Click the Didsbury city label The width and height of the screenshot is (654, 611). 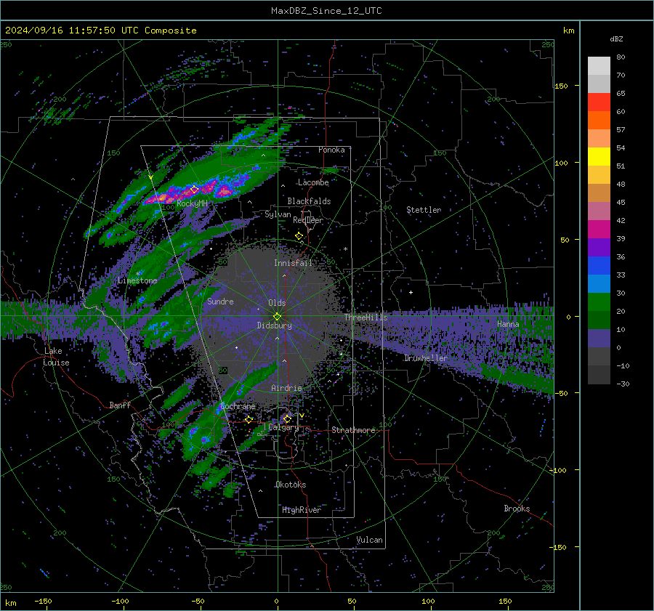click(274, 325)
